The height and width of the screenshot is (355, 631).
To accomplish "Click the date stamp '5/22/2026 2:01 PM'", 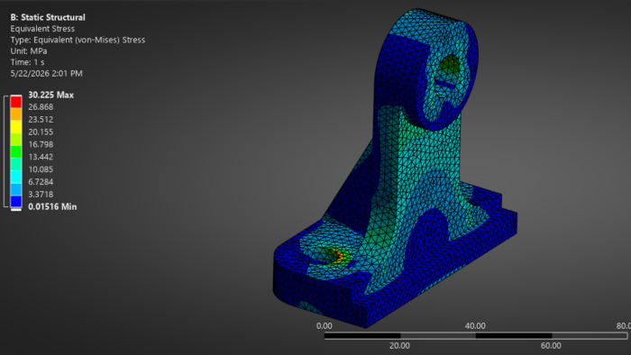I will (47, 74).
